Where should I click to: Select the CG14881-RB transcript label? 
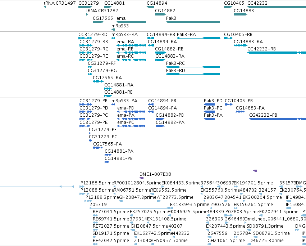tap(118, 92)
